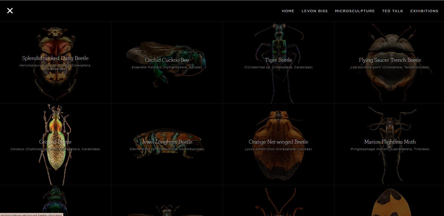Click the Lepidochora porti scientific name
444x216 pixels.
pyautogui.click(x=366, y=67)
